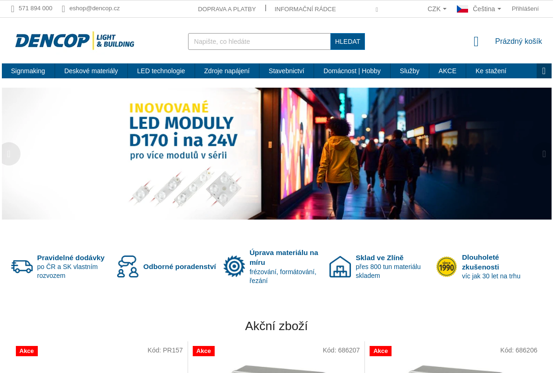Viewport: 560px width, 373px height.
Task: Click the Odborné poradenství consulting icon
Action: point(127,266)
